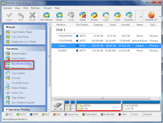Sort by File System column header

(82, 25)
